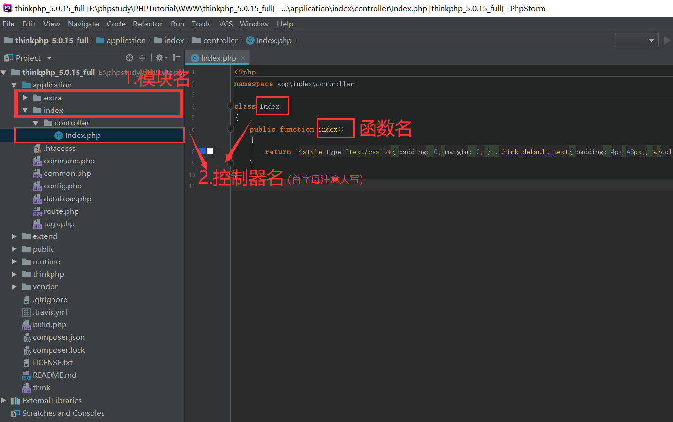Click the blue color gutter swatch on line 8
Viewport: 673px width, 422px height.
pyautogui.click(x=203, y=151)
